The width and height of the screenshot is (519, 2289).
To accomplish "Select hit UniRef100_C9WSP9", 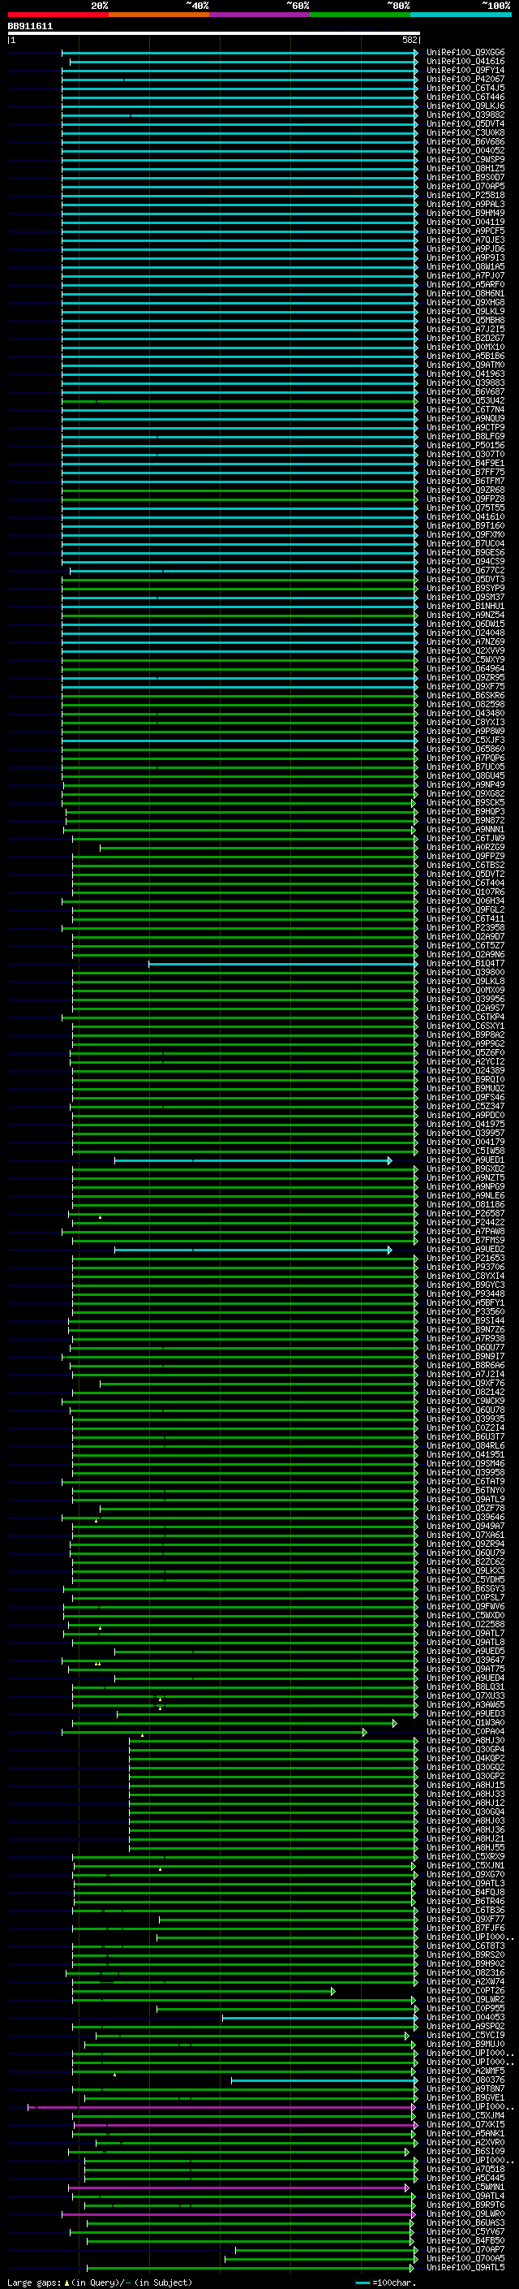I will [x=465, y=159].
